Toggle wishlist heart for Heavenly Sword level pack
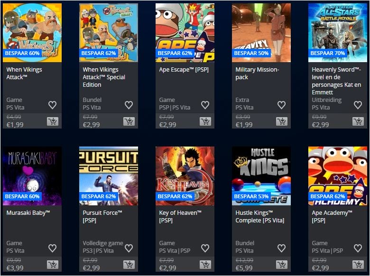Viewport: 370px width, 276px height. (358, 105)
